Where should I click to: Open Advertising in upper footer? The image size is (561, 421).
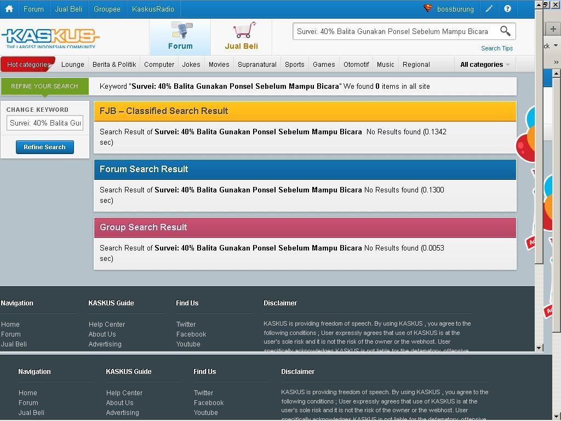coord(105,344)
